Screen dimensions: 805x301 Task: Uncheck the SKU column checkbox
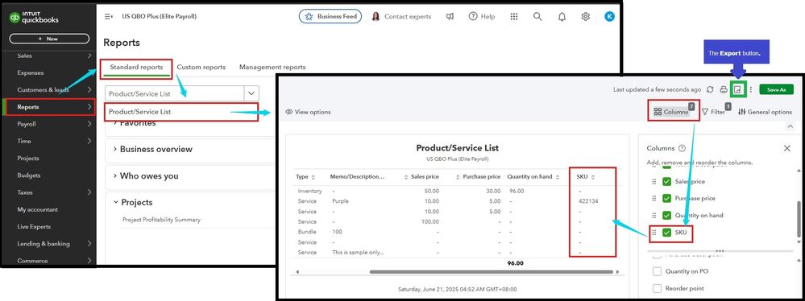(x=667, y=233)
